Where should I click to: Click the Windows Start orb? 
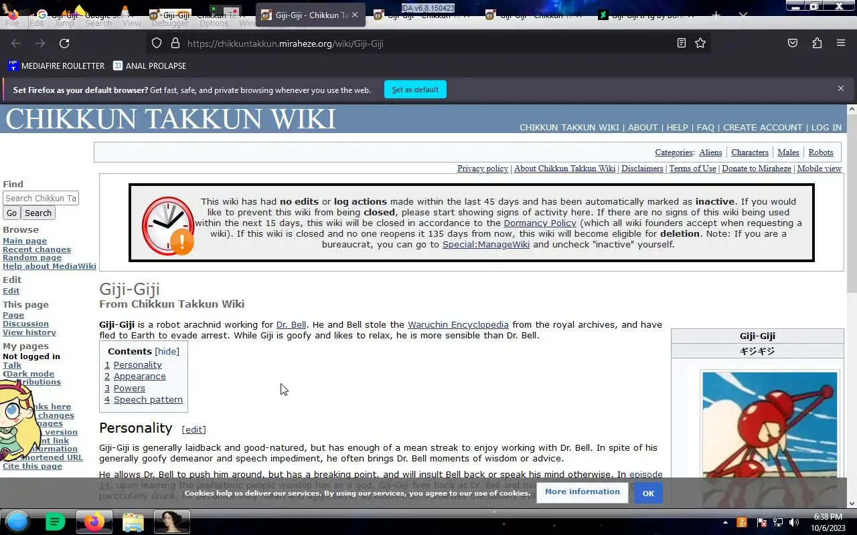[17, 522]
